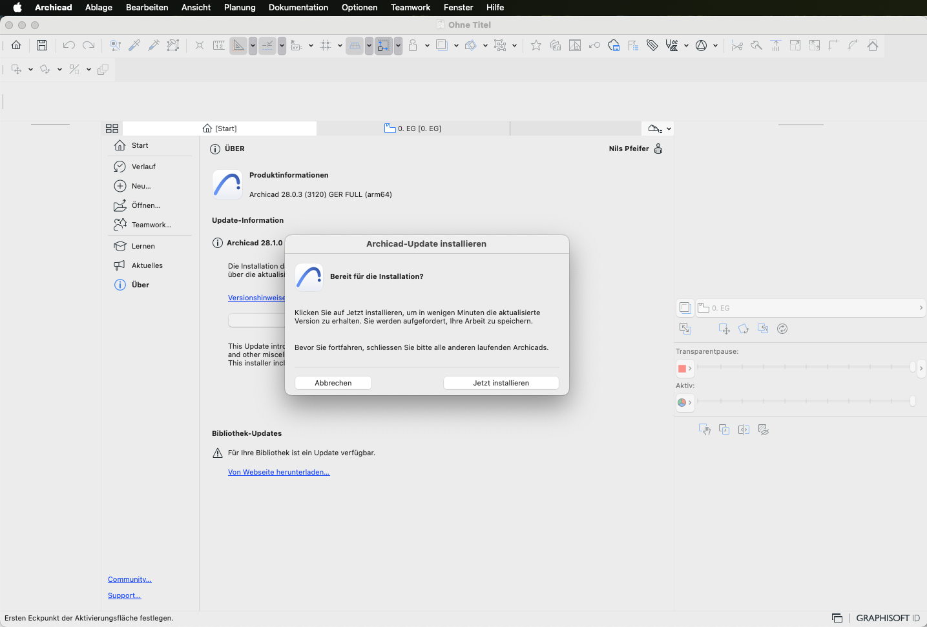Expand arrow right of Transparentpause slider
927x627 pixels.
click(921, 368)
